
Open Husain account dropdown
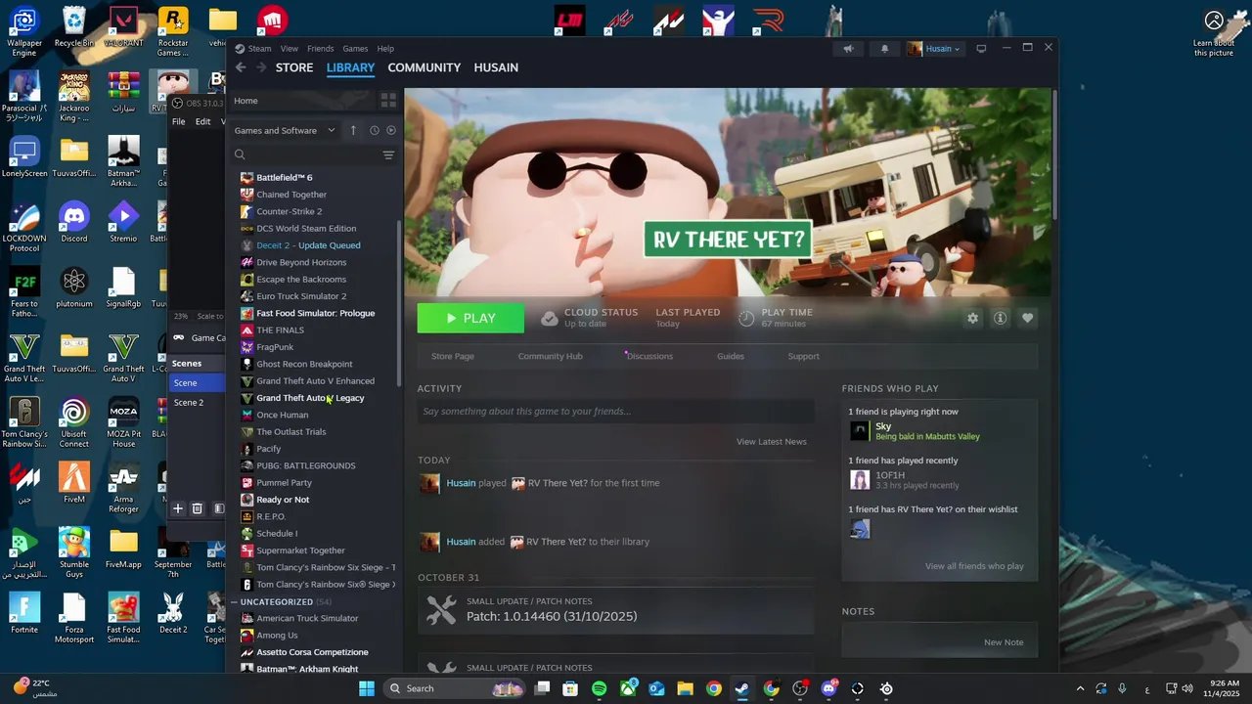tap(935, 49)
